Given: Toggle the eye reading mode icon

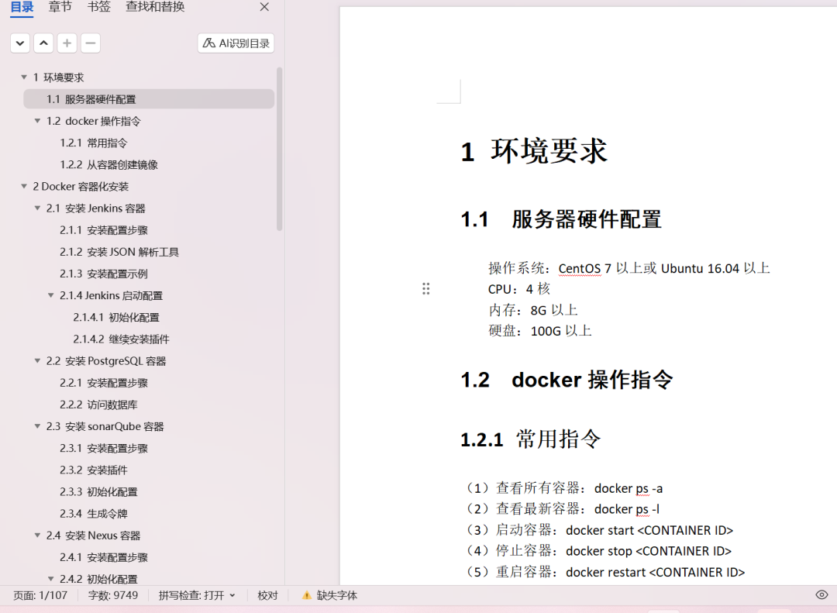Looking at the screenshot, I should 821,595.
